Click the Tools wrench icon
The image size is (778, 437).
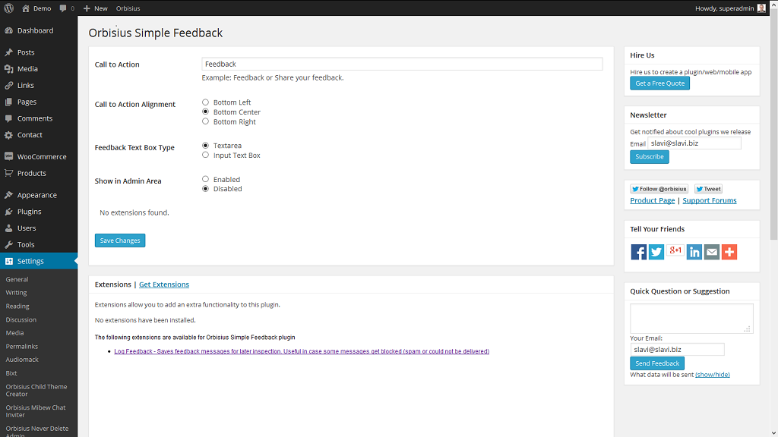pos(8,244)
